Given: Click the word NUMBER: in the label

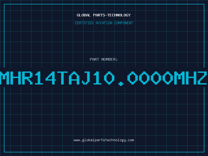Looking at the screenshot, I should [109, 59].
